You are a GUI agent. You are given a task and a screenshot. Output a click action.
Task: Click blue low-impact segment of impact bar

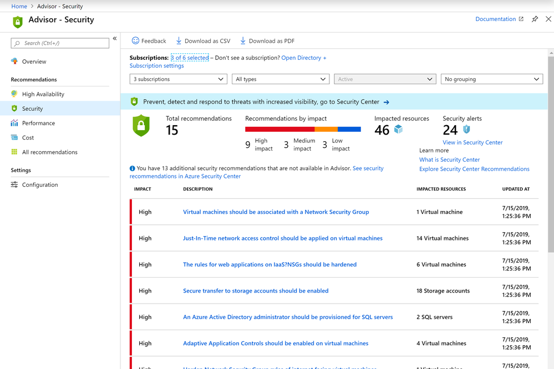[349, 129]
